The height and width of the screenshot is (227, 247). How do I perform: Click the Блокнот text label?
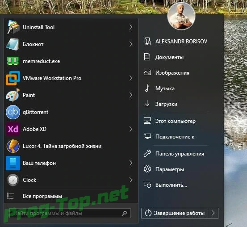pos(33,44)
